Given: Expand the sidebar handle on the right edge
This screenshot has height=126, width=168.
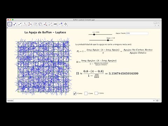Looking at the screenshot, I should tap(161, 62).
